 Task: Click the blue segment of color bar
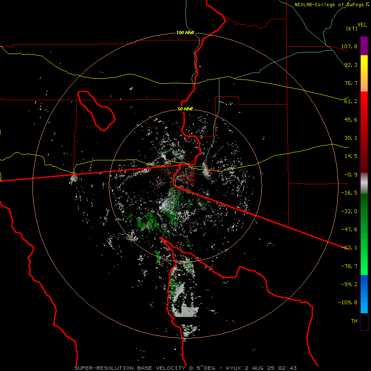pyautogui.click(x=364, y=294)
